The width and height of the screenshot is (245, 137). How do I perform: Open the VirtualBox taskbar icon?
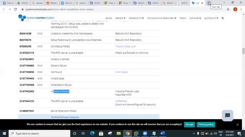(x=136, y=134)
